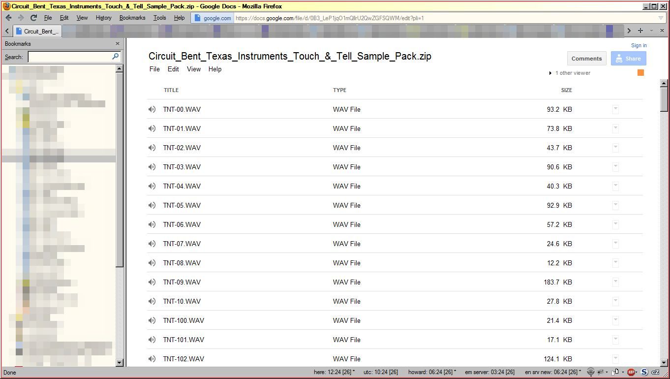
Task: Open the Google Docs View menu
Action: pyautogui.click(x=194, y=69)
